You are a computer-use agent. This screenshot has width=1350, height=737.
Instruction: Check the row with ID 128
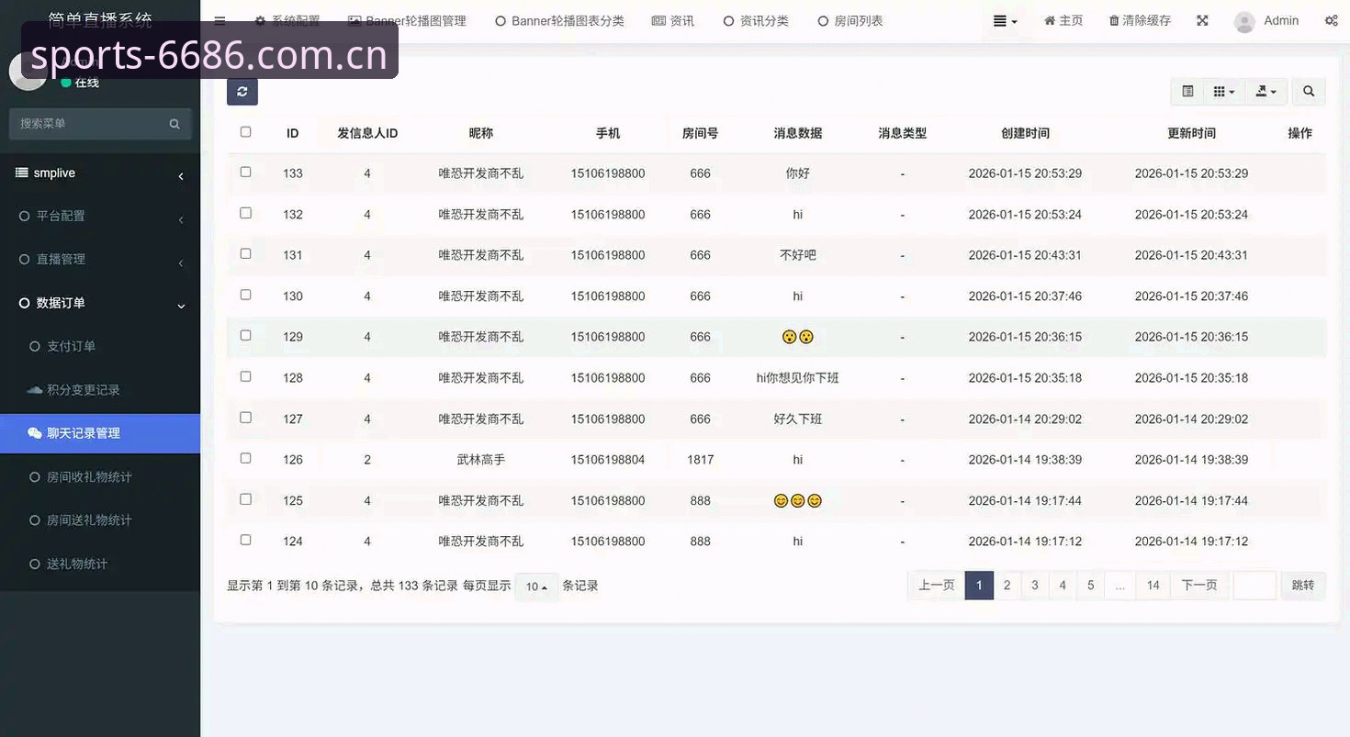pos(245,376)
